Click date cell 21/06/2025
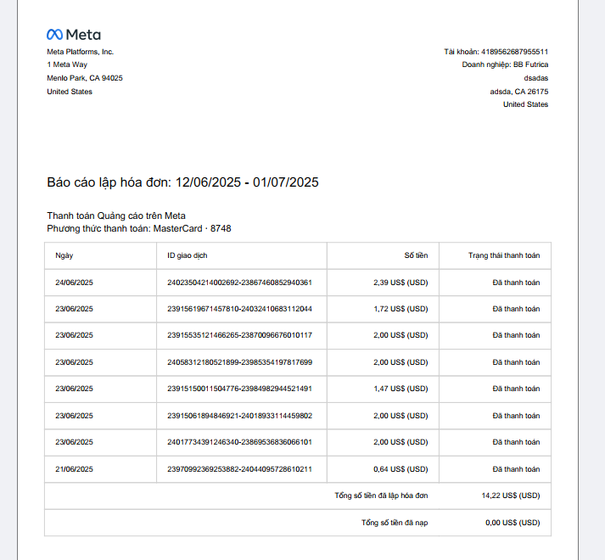Image resolution: width=605 pixels, height=560 pixels. [x=74, y=469]
